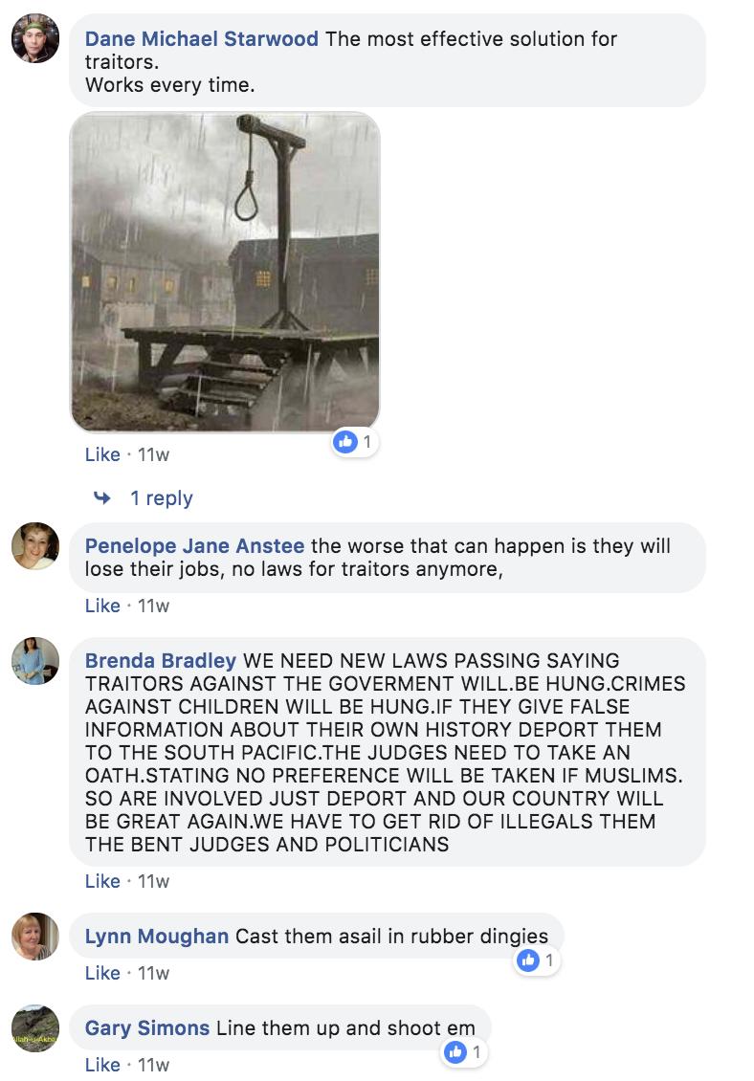Open Dane Michael Starwood's profile picture

(x=35, y=38)
